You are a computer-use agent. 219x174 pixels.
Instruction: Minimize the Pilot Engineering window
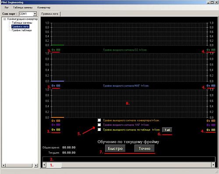point(208,2)
